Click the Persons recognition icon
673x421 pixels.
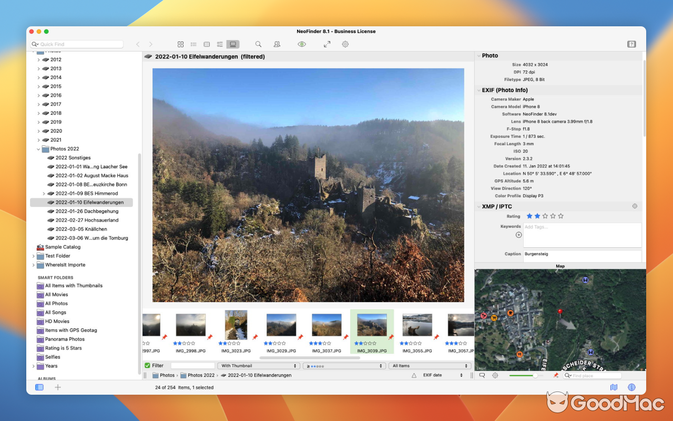pyautogui.click(x=277, y=44)
